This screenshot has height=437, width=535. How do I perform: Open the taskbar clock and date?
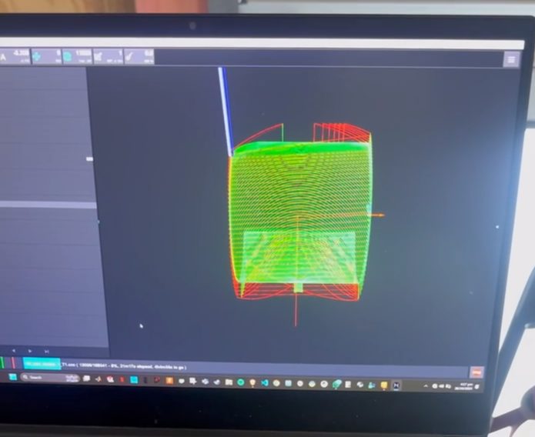[464, 386]
